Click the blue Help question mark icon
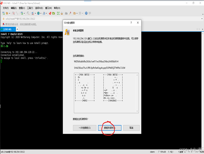Image resolution: width=204 pixels, height=154 pixels. tap(86, 13)
